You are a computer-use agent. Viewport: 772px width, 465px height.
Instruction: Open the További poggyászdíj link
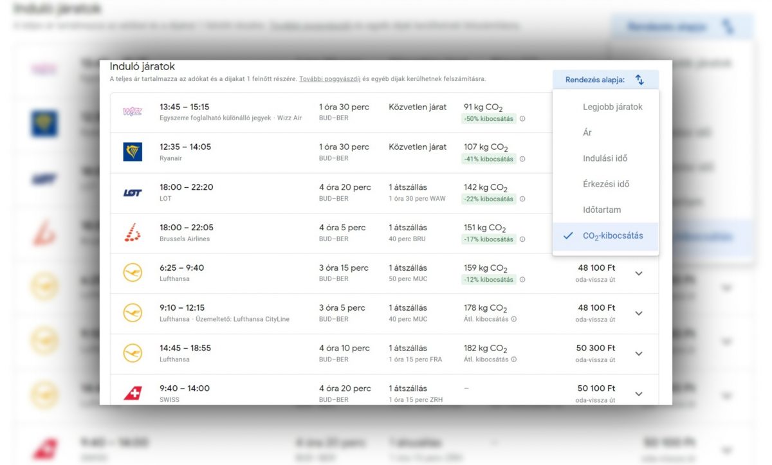coord(329,79)
